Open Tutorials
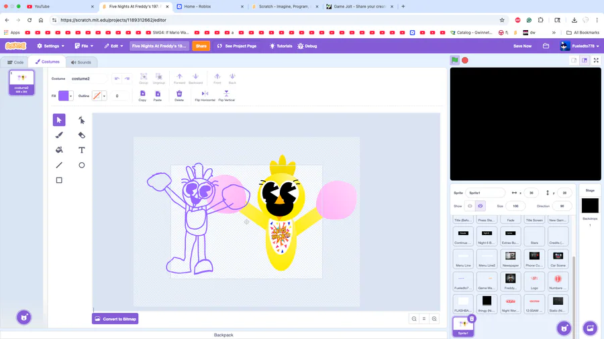 (x=281, y=46)
